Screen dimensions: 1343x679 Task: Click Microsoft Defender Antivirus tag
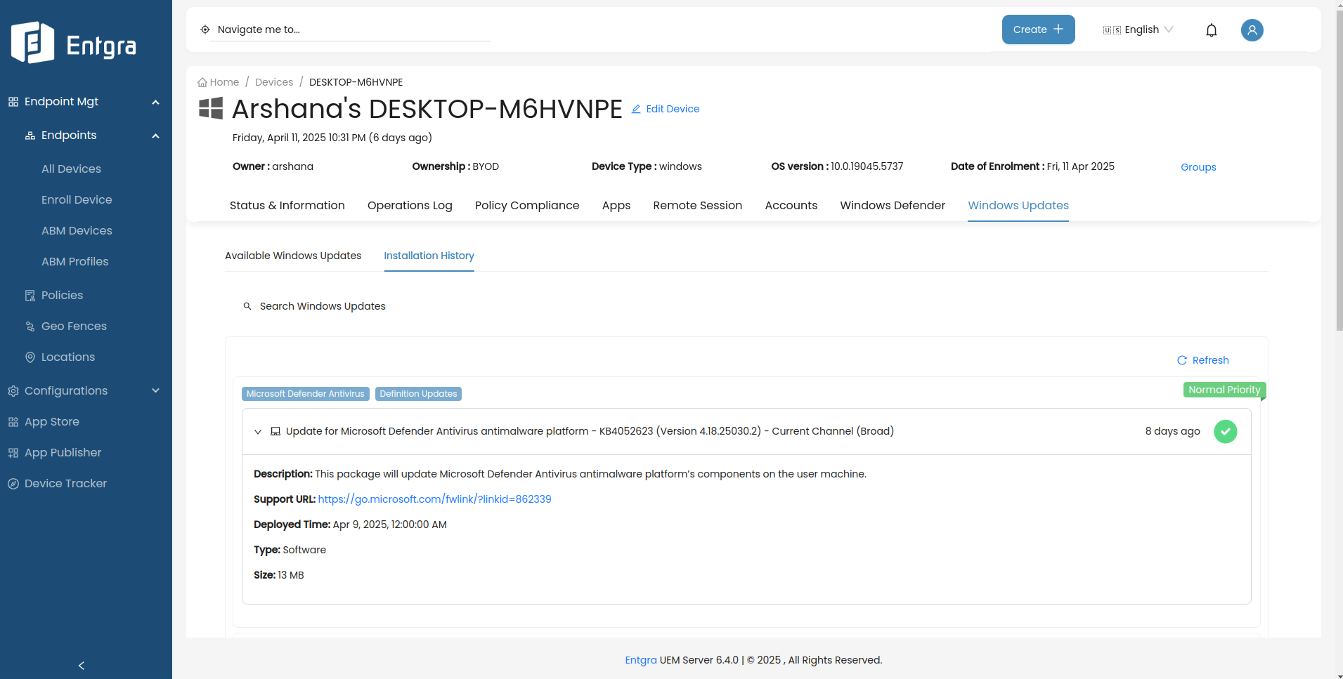[x=306, y=394]
